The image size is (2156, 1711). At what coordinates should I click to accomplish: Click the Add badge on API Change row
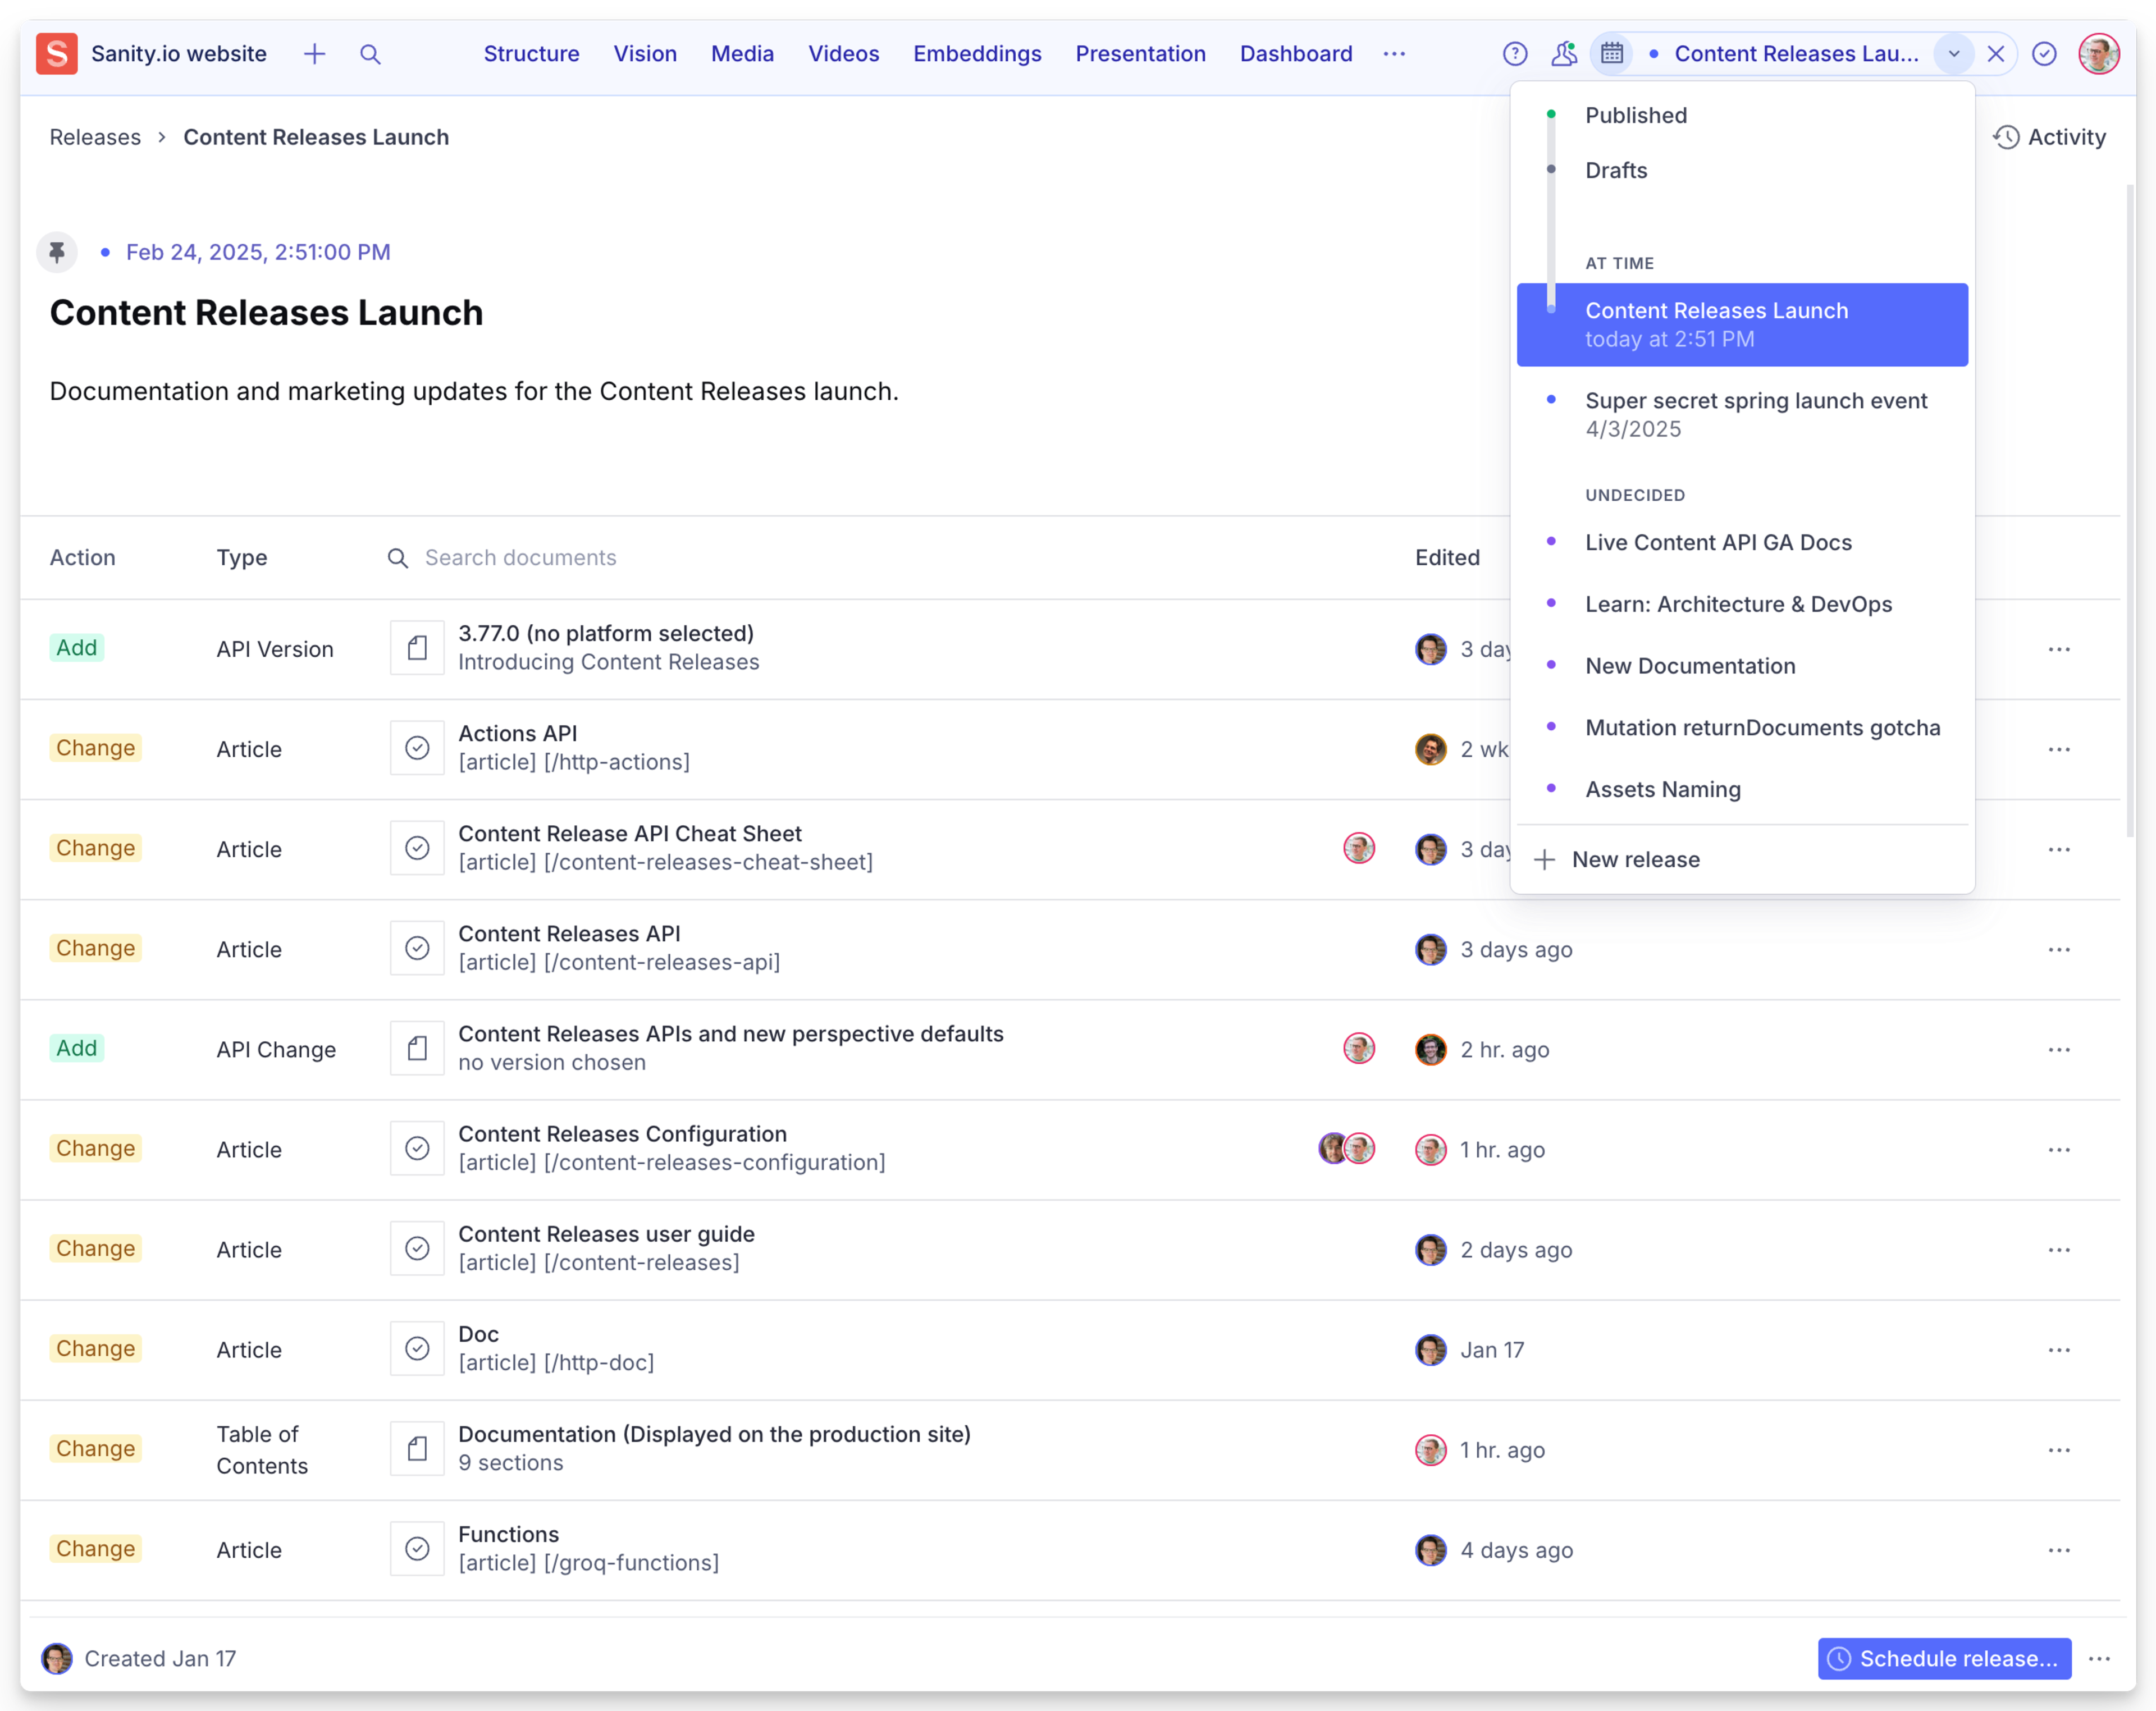click(77, 1049)
